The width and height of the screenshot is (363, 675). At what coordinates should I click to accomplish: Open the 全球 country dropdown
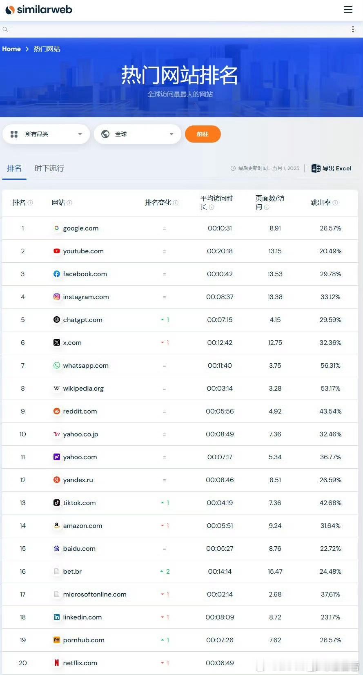(138, 134)
